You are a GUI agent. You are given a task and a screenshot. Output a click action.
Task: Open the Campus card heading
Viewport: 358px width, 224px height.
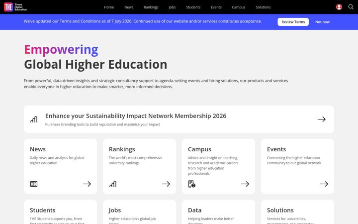click(199, 149)
